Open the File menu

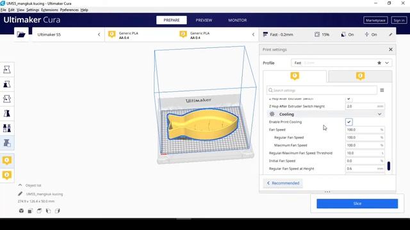pos(3,10)
